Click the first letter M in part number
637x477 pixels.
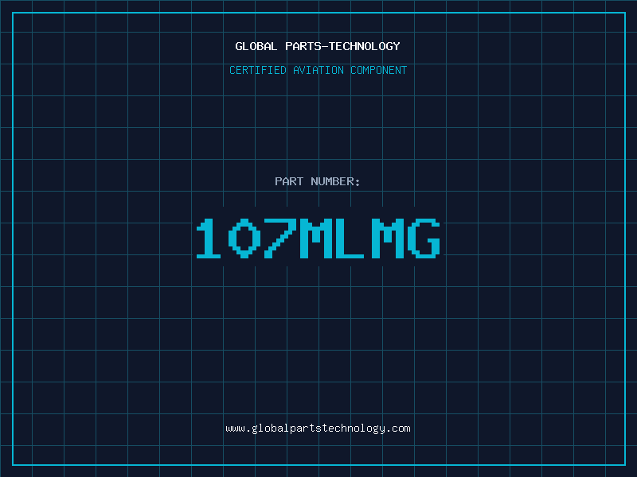316,238
